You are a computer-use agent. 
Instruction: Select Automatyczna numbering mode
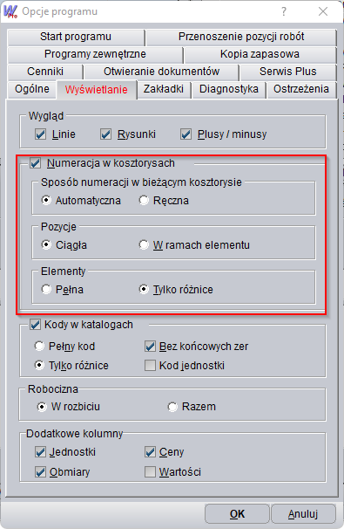[x=46, y=200]
